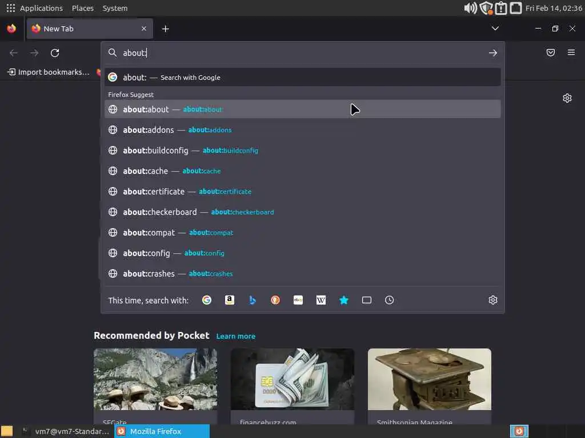Select the about:certificate suggestion
The width and height of the screenshot is (585, 438).
(303, 192)
